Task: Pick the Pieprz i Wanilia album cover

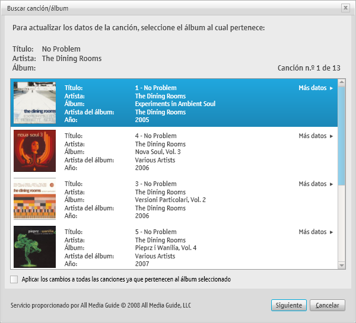Action: [x=34, y=247]
